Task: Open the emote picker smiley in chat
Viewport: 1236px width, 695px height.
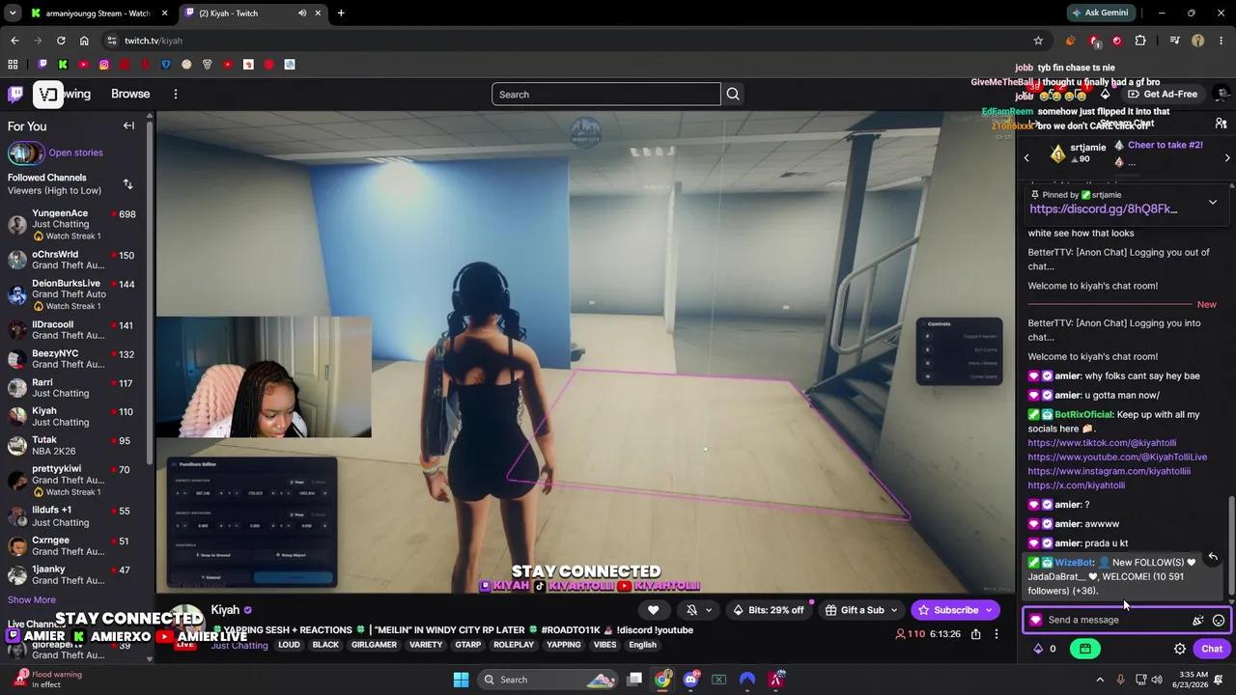Action: [1219, 621]
